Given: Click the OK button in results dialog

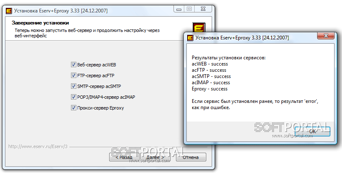Looking at the screenshot, I should 313,132.
